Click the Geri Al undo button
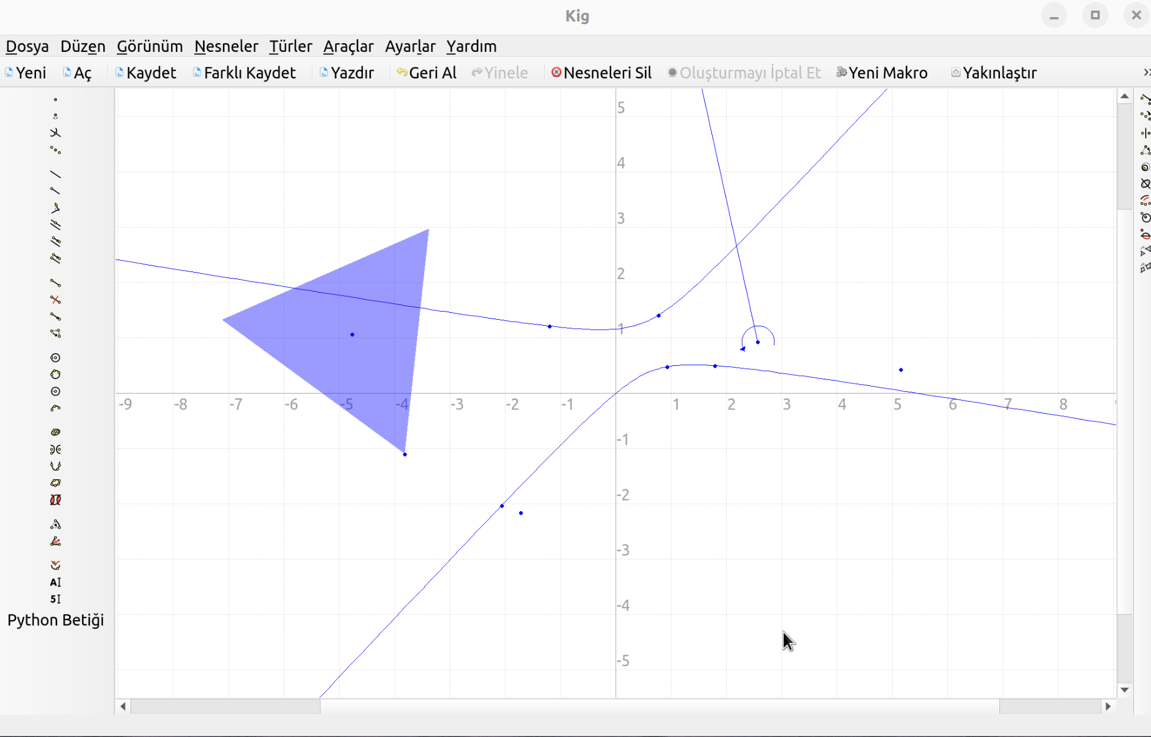This screenshot has width=1151, height=737. [427, 73]
